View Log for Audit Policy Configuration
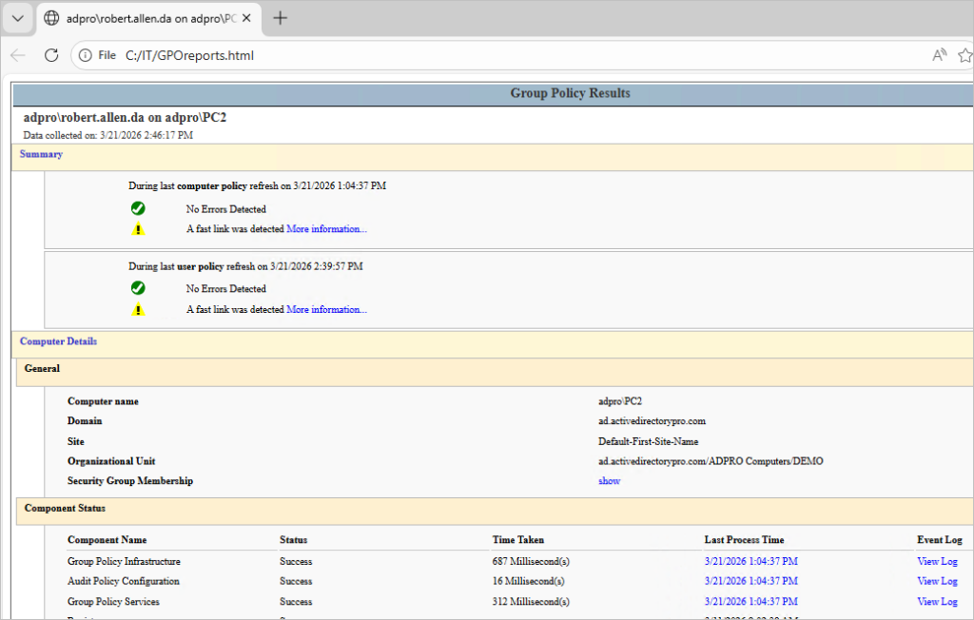 click(x=937, y=581)
